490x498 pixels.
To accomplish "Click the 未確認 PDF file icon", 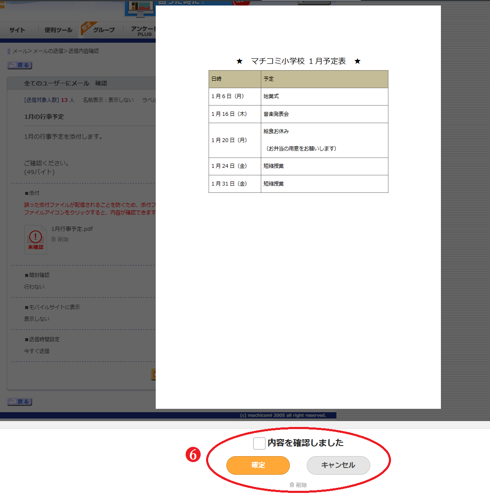I will click(36, 240).
